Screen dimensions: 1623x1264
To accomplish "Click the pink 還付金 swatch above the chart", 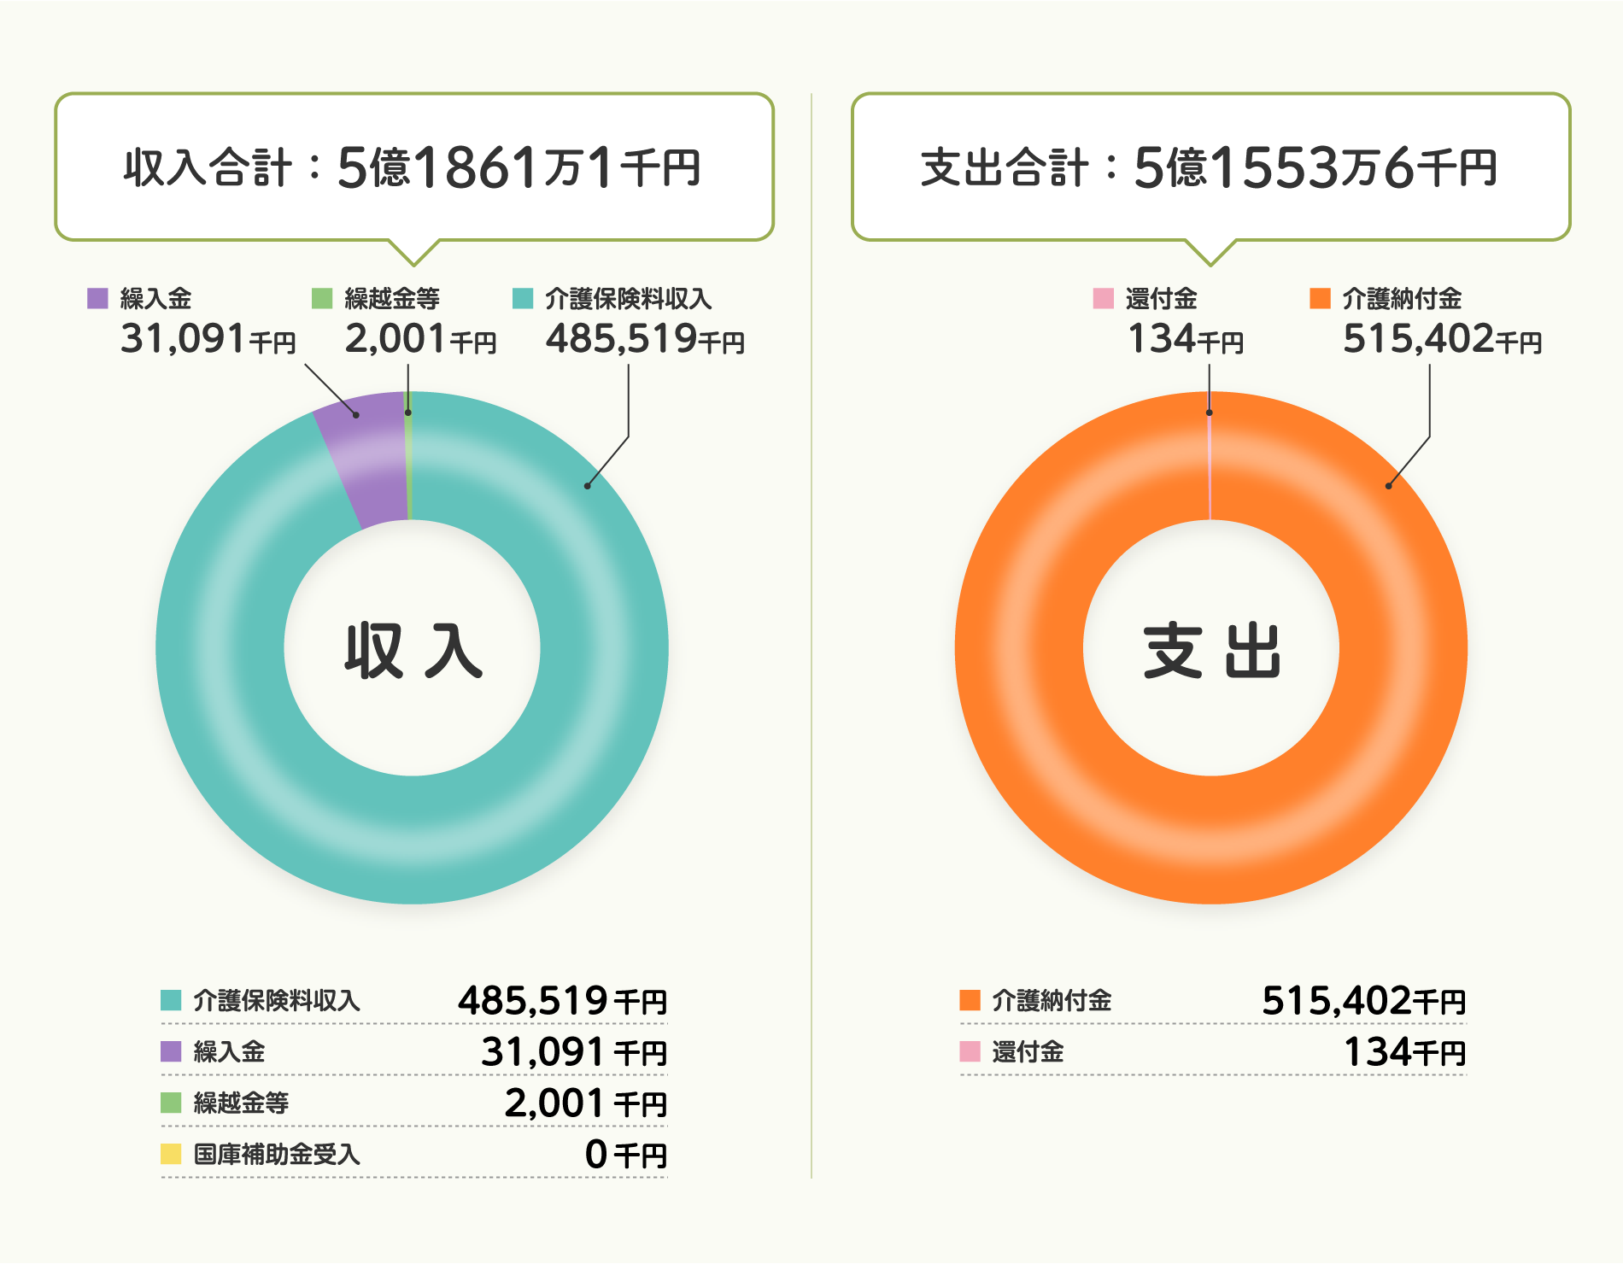I will pos(1104,298).
